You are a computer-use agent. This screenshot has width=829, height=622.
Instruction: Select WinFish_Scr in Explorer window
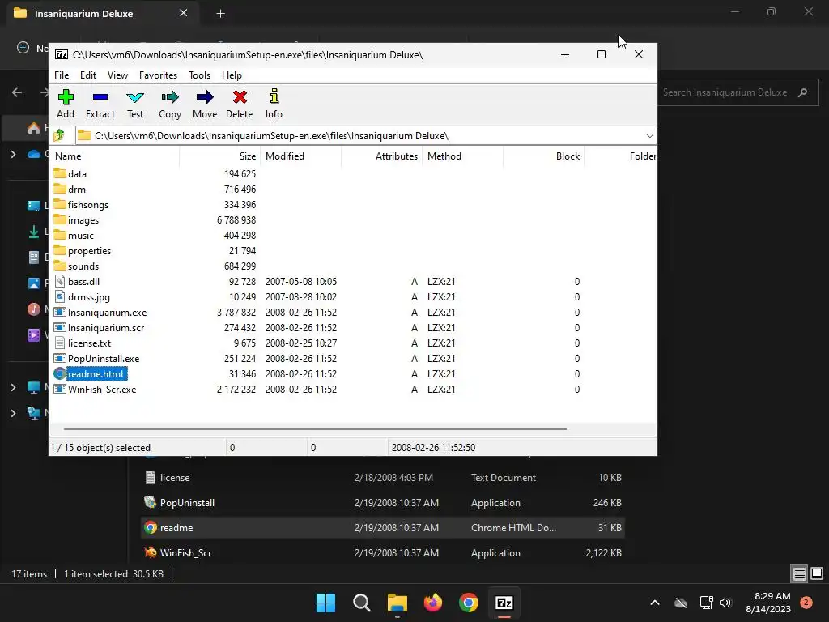383,552
